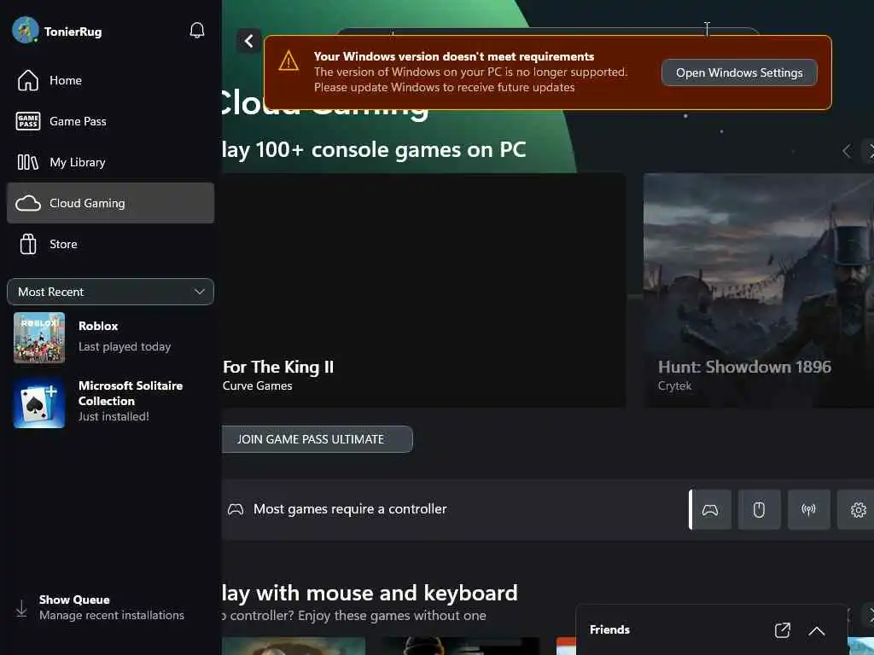874x655 pixels.
Task: Open the notifications bell
Action: click(x=197, y=31)
